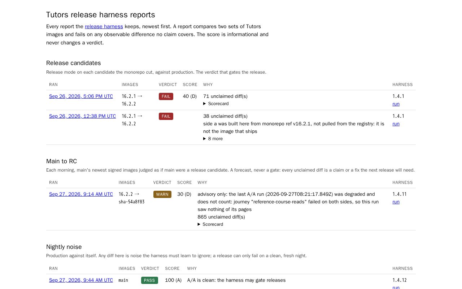Open the release harness link
Image resolution: width=462 pixels, height=289 pixels.
pos(104,26)
